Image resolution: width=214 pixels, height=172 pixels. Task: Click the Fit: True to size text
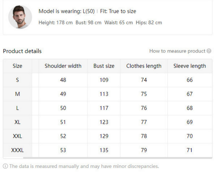(118, 11)
